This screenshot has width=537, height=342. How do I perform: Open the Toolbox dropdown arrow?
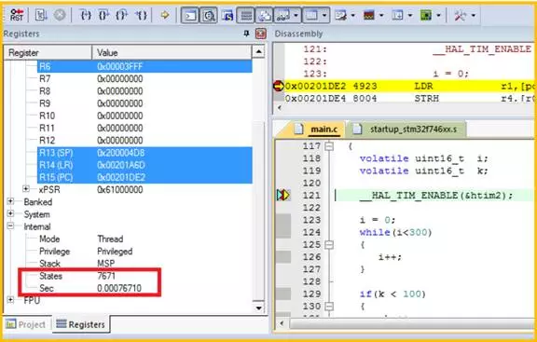[x=474, y=16]
